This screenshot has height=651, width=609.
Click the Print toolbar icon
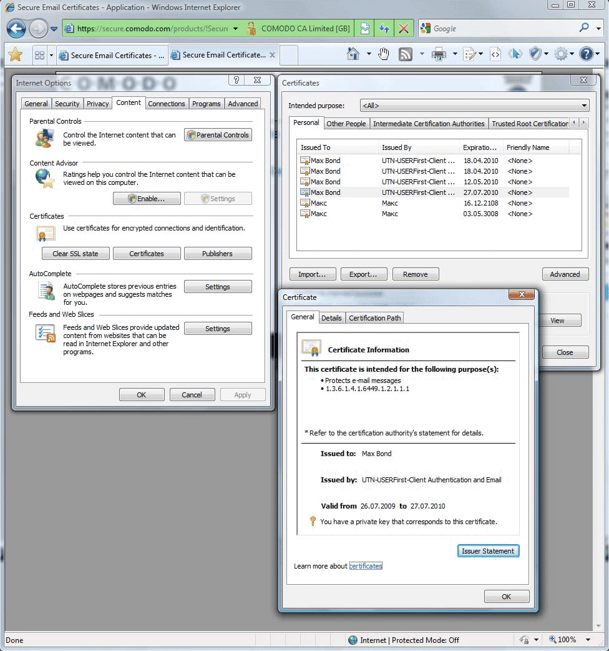(x=439, y=54)
